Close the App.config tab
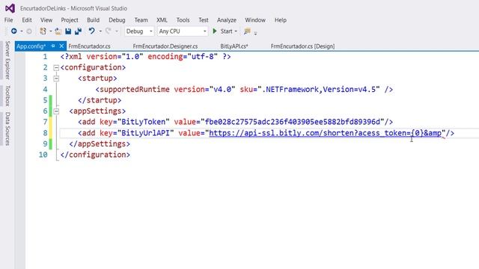The image size is (479, 269). [x=61, y=46]
